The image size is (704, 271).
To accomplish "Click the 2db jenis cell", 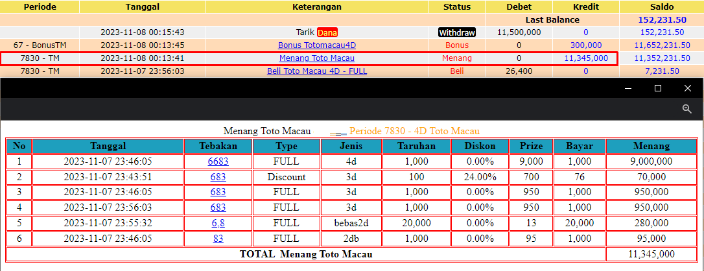I will pos(351,239).
